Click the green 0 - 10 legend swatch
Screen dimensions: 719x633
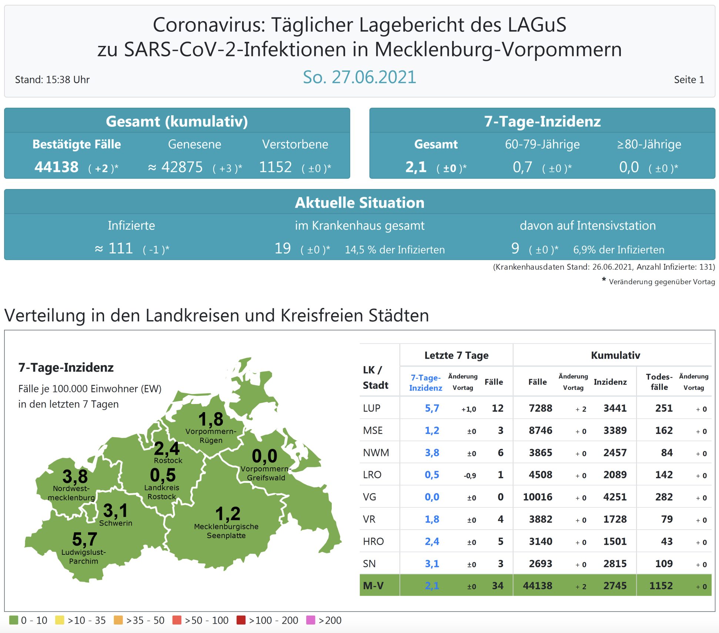[13, 620]
